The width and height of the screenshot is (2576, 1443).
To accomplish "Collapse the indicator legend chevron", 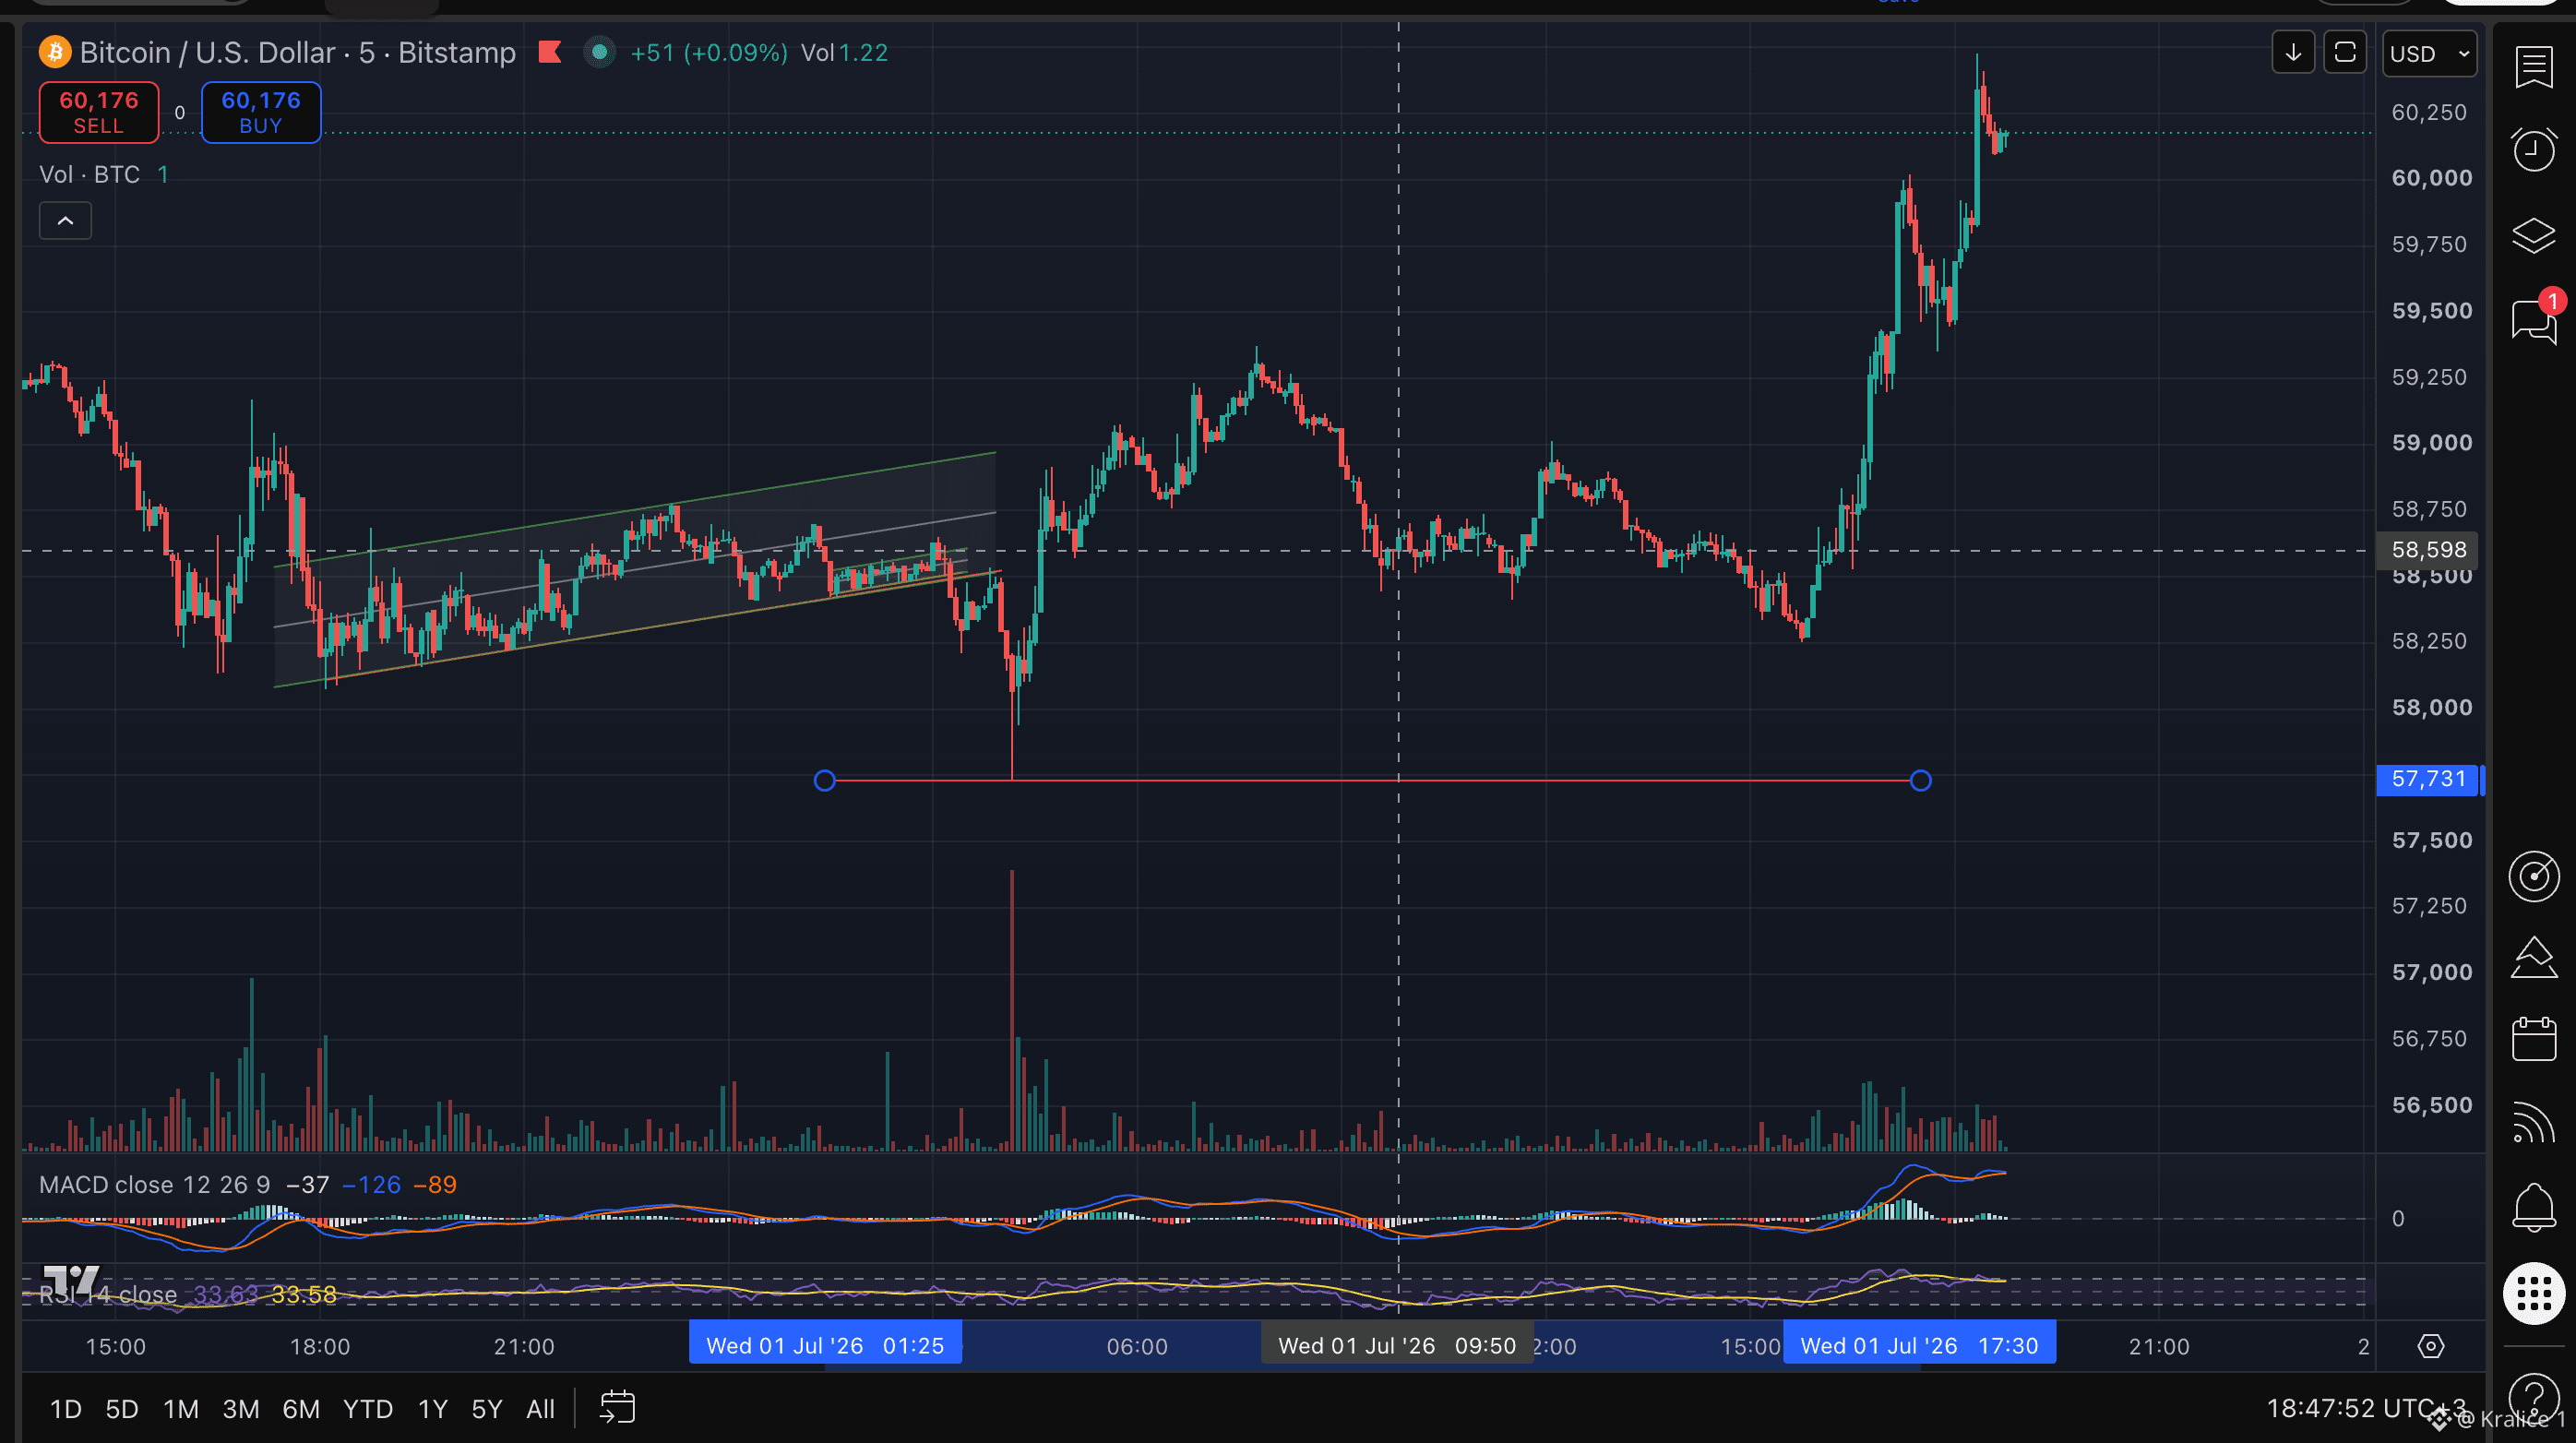I will click(65, 221).
